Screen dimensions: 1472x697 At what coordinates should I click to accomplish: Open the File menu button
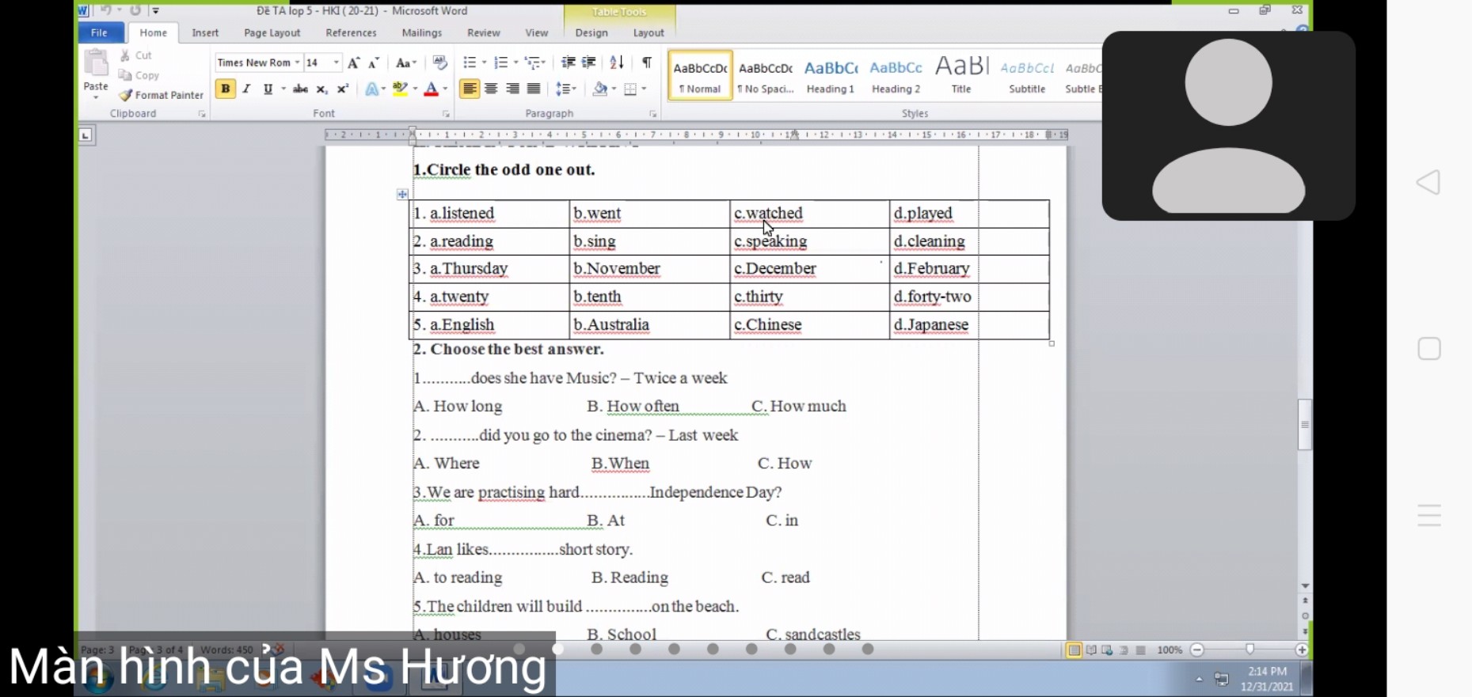click(99, 33)
